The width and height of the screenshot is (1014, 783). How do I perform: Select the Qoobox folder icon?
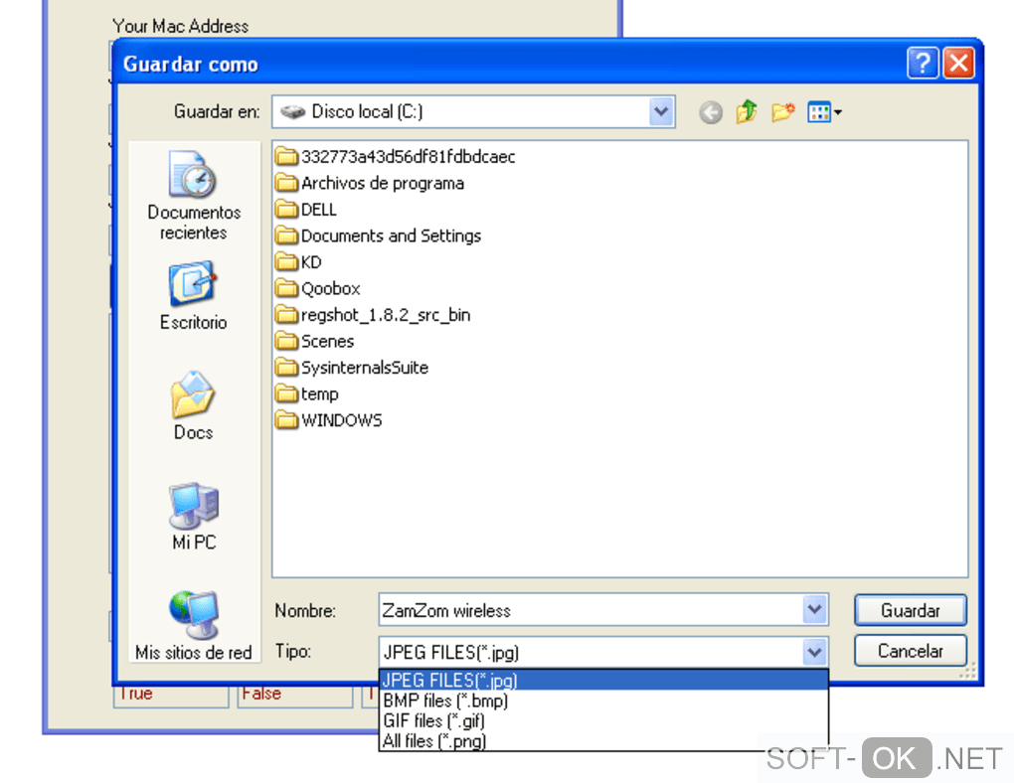pyautogui.click(x=286, y=288)
